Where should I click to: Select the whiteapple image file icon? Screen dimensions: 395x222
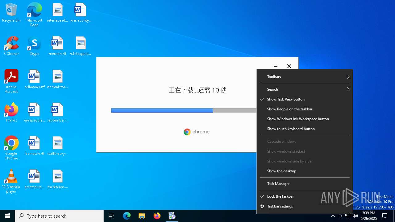(81, 46)
